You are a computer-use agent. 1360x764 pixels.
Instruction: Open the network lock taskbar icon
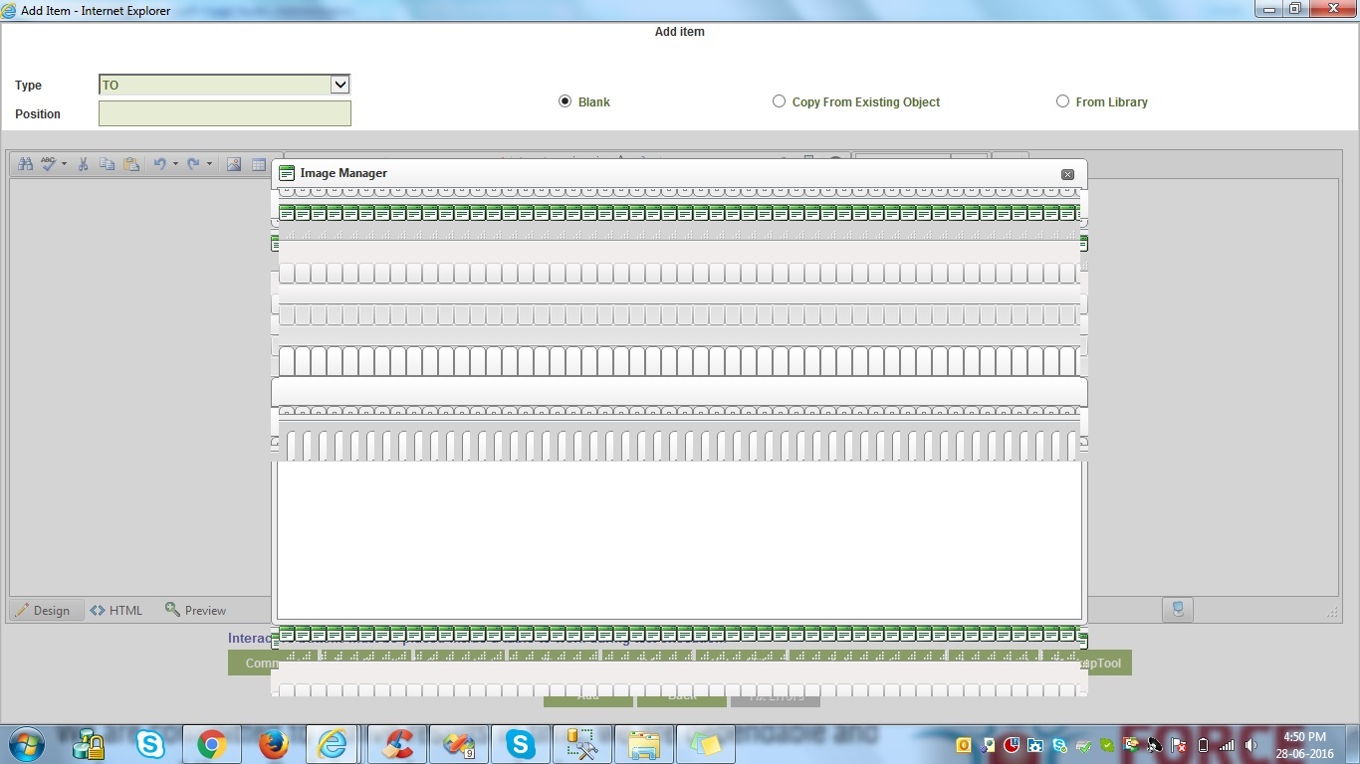(89, 744)
